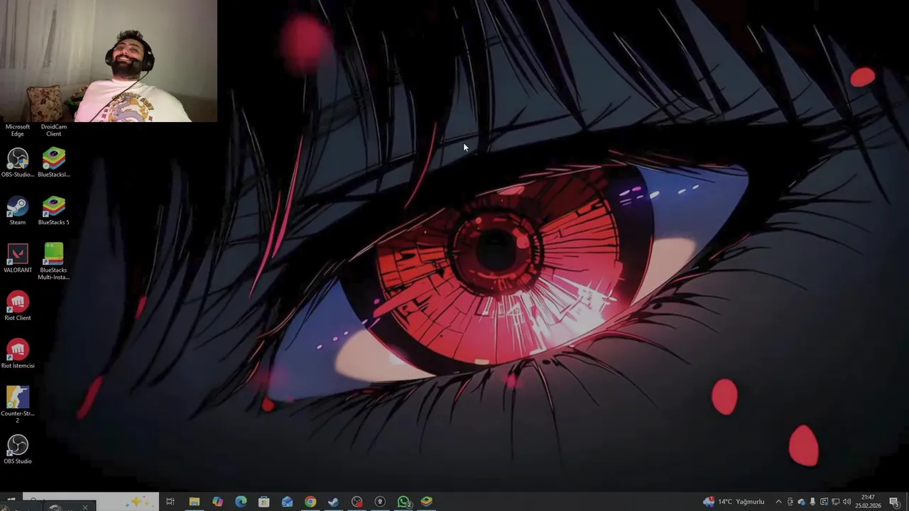The image size is (909, 511).
Task: Select the Riot İstemcisi desktop shortcut
Action: (18, 353)
